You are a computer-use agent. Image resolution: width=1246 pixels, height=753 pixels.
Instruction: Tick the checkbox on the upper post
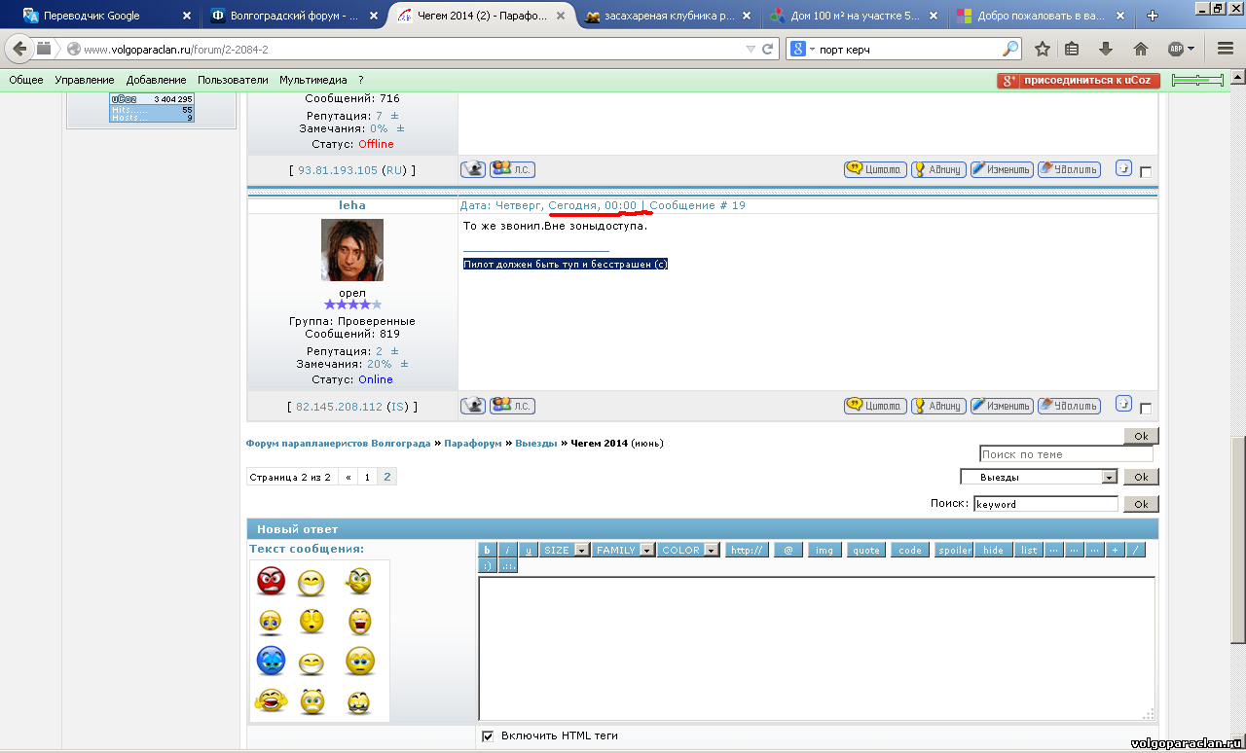pyautogui.click(x=1145, y=172)
